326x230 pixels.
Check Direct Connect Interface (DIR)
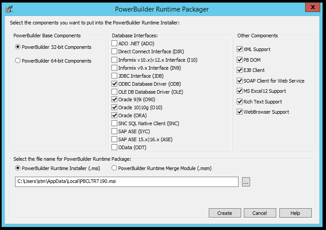(115, 52)
